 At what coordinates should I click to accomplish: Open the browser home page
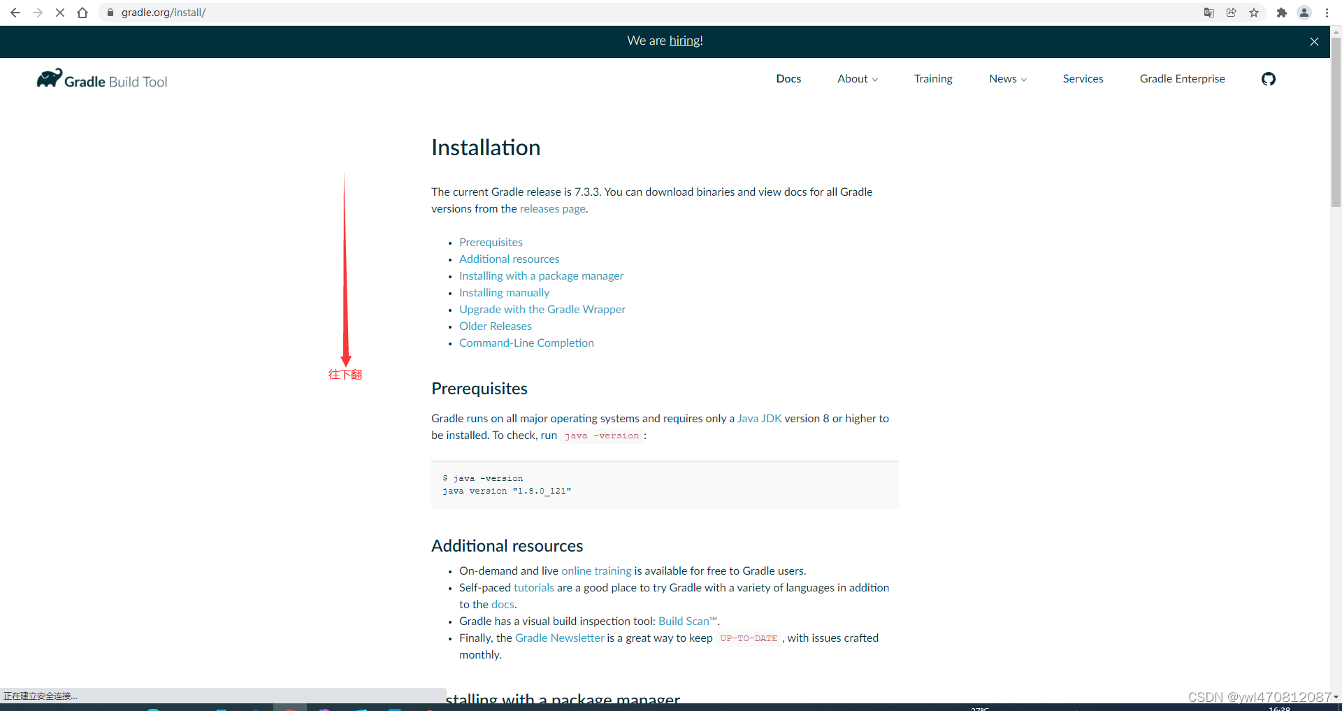[82, 13]
